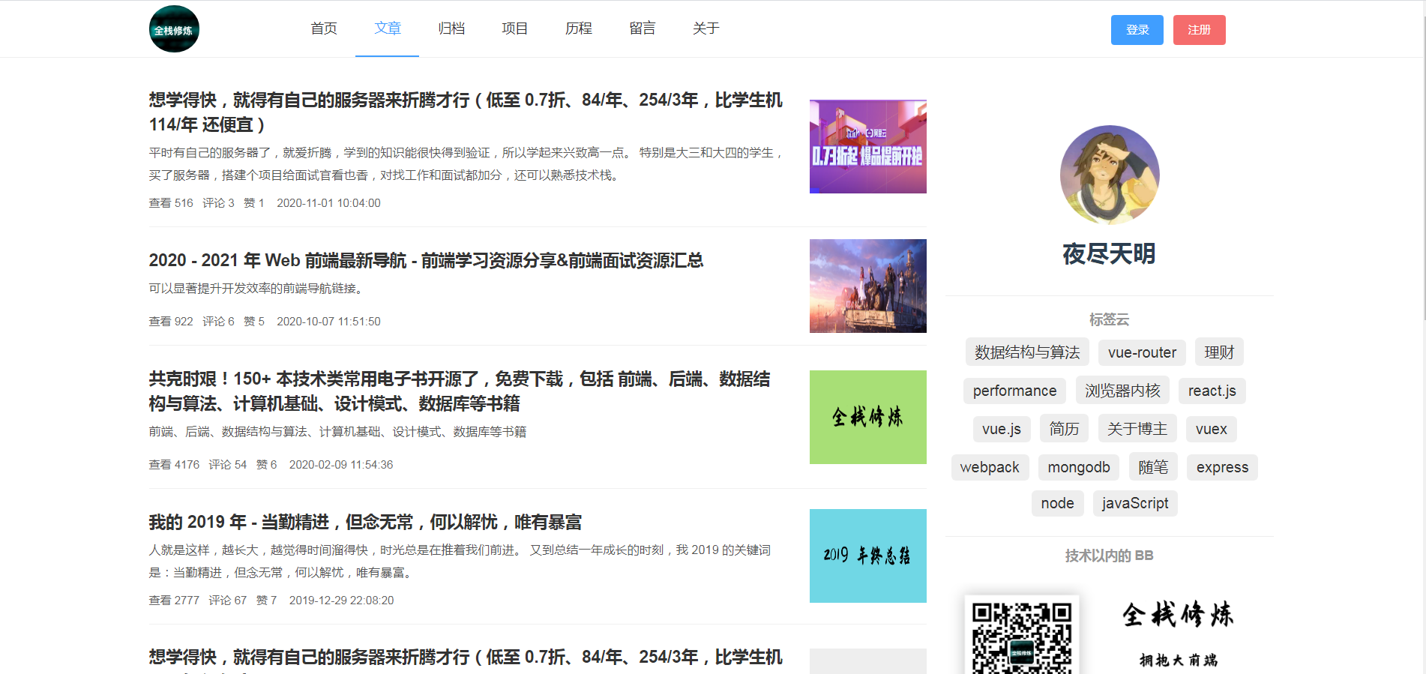Open the 我的 2019 年 article title
Image resolution: width=1426 pixels, height=674 pixels.
tap(365, 522)
